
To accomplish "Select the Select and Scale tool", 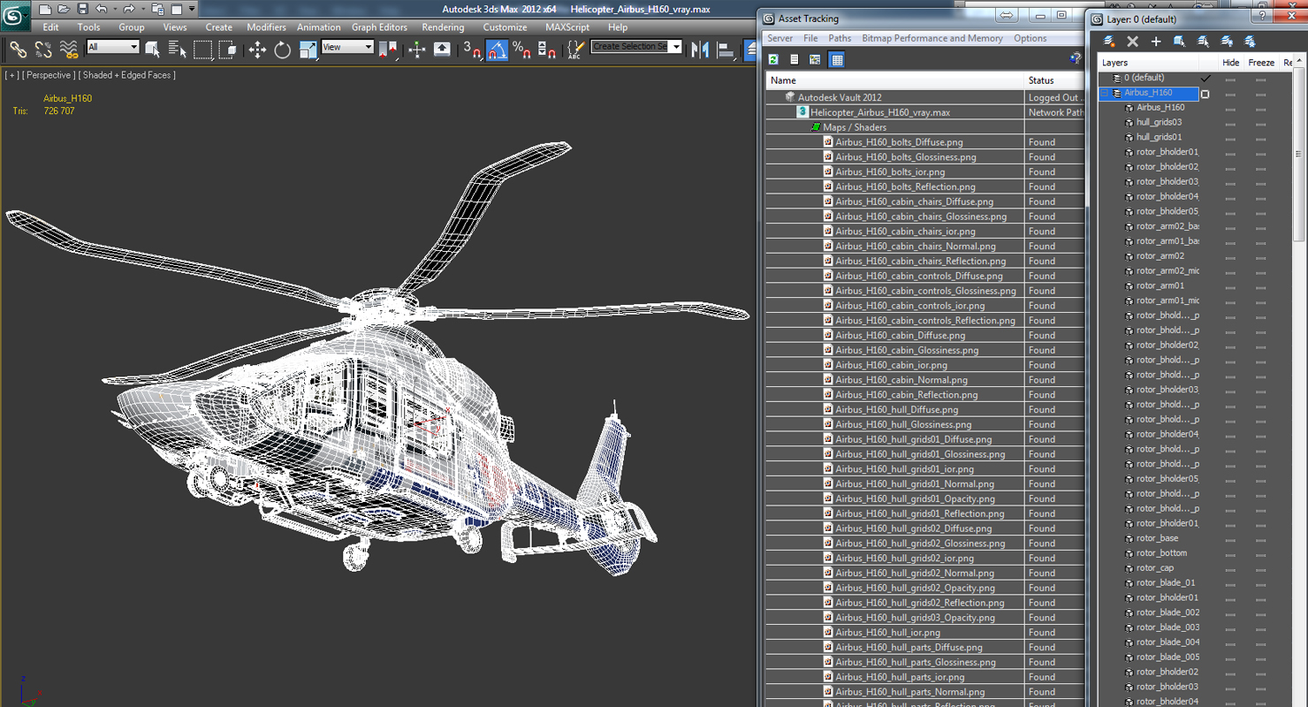I will tap(308, 49).
